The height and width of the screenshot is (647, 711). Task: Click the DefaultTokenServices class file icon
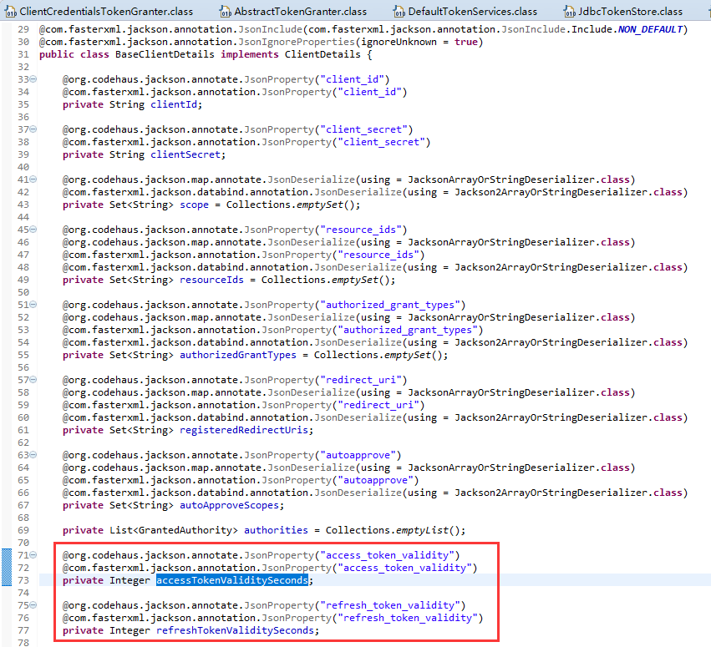pos(399,12)
